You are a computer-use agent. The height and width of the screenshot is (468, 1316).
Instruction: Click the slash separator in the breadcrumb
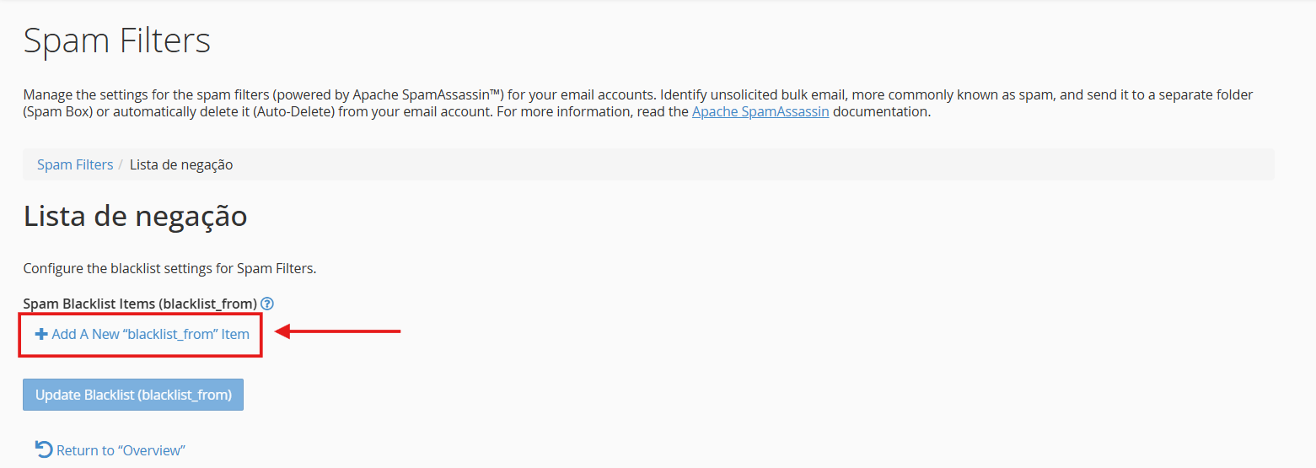pyautogui.click(x=121, y=164)
